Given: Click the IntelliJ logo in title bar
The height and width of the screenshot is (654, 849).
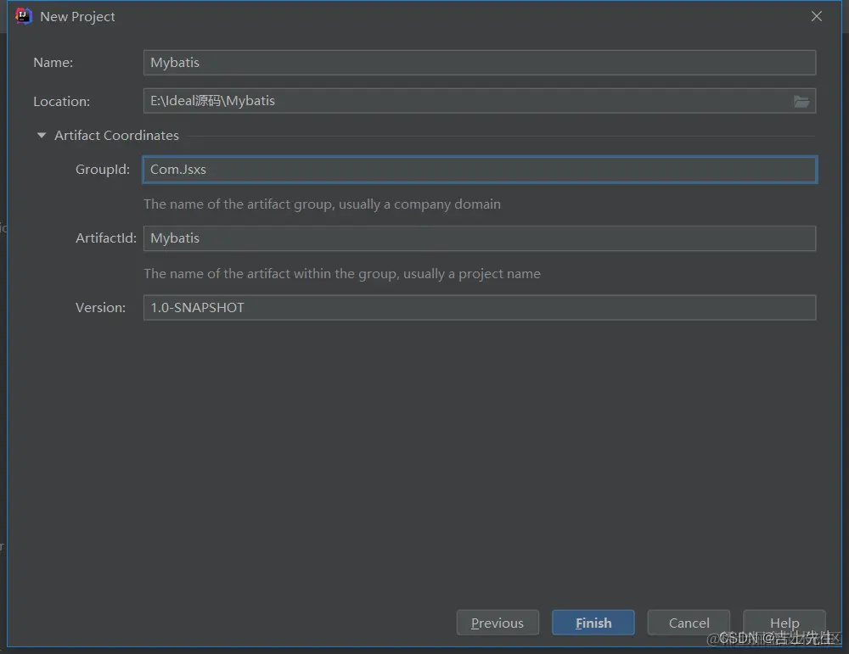Looking at the screenshot, I should 23,16.
